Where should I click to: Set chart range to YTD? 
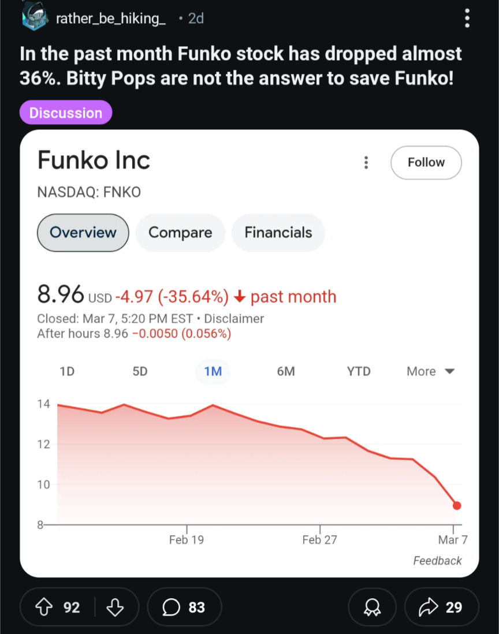[x=359, y=371]
